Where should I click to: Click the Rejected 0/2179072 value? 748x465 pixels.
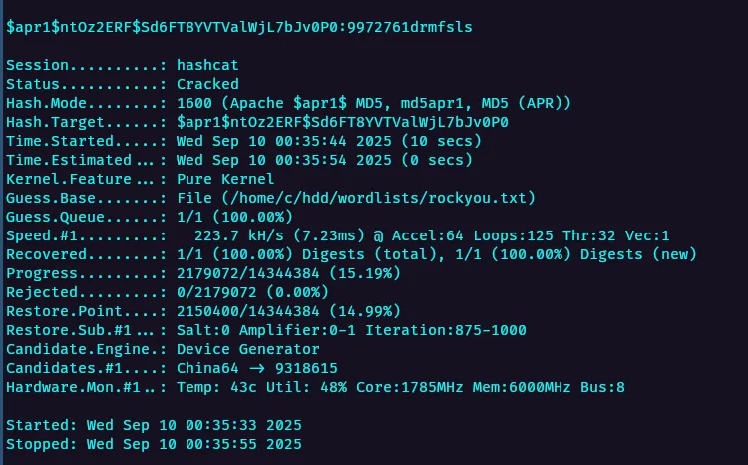pos(249,292)
